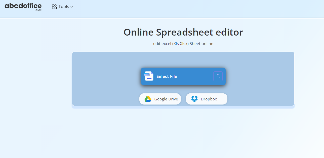
Task: Click the Tools grid icon
Action: pos(54,7)
